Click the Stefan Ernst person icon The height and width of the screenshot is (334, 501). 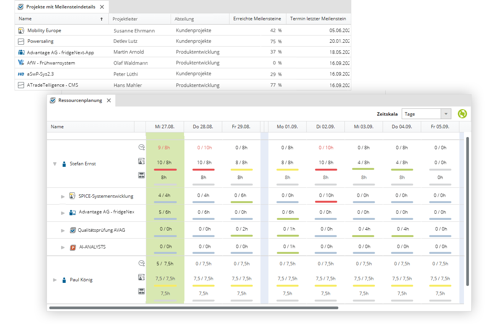tap(64, 164)
